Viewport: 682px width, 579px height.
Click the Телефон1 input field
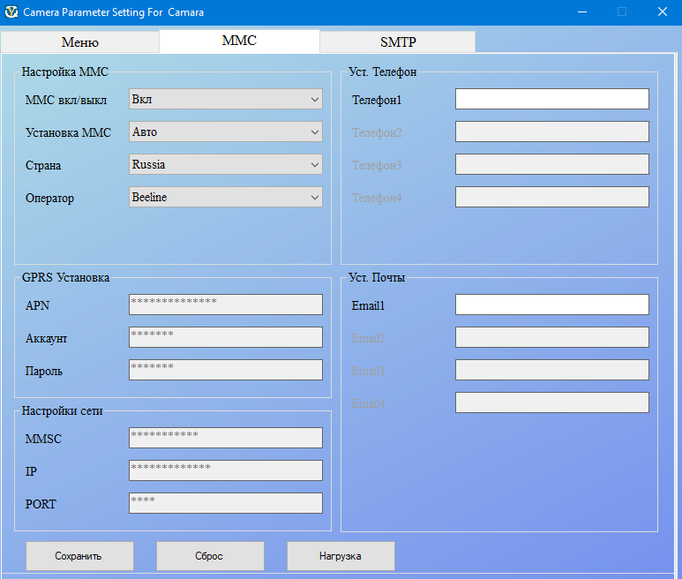click(551, 100)
